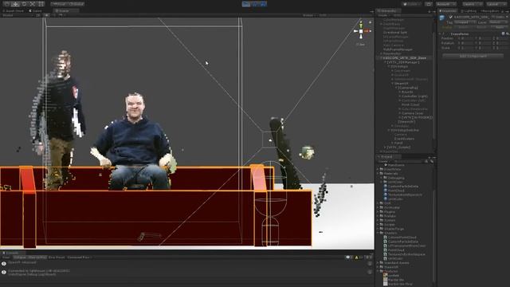Toggle the GameObject active checkbox in Inspector
This screenshot has width=510, height=287.
click(x=450, y=17)
